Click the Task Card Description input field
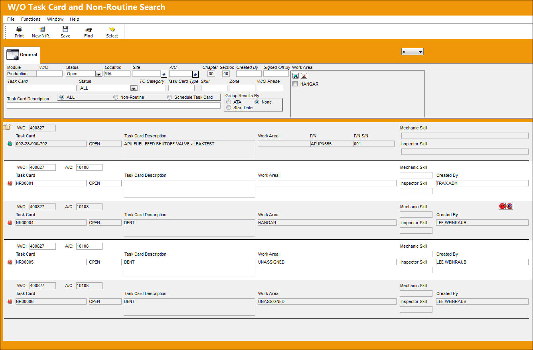This screenshot has width=533, height=350. [x=114, y=106]
